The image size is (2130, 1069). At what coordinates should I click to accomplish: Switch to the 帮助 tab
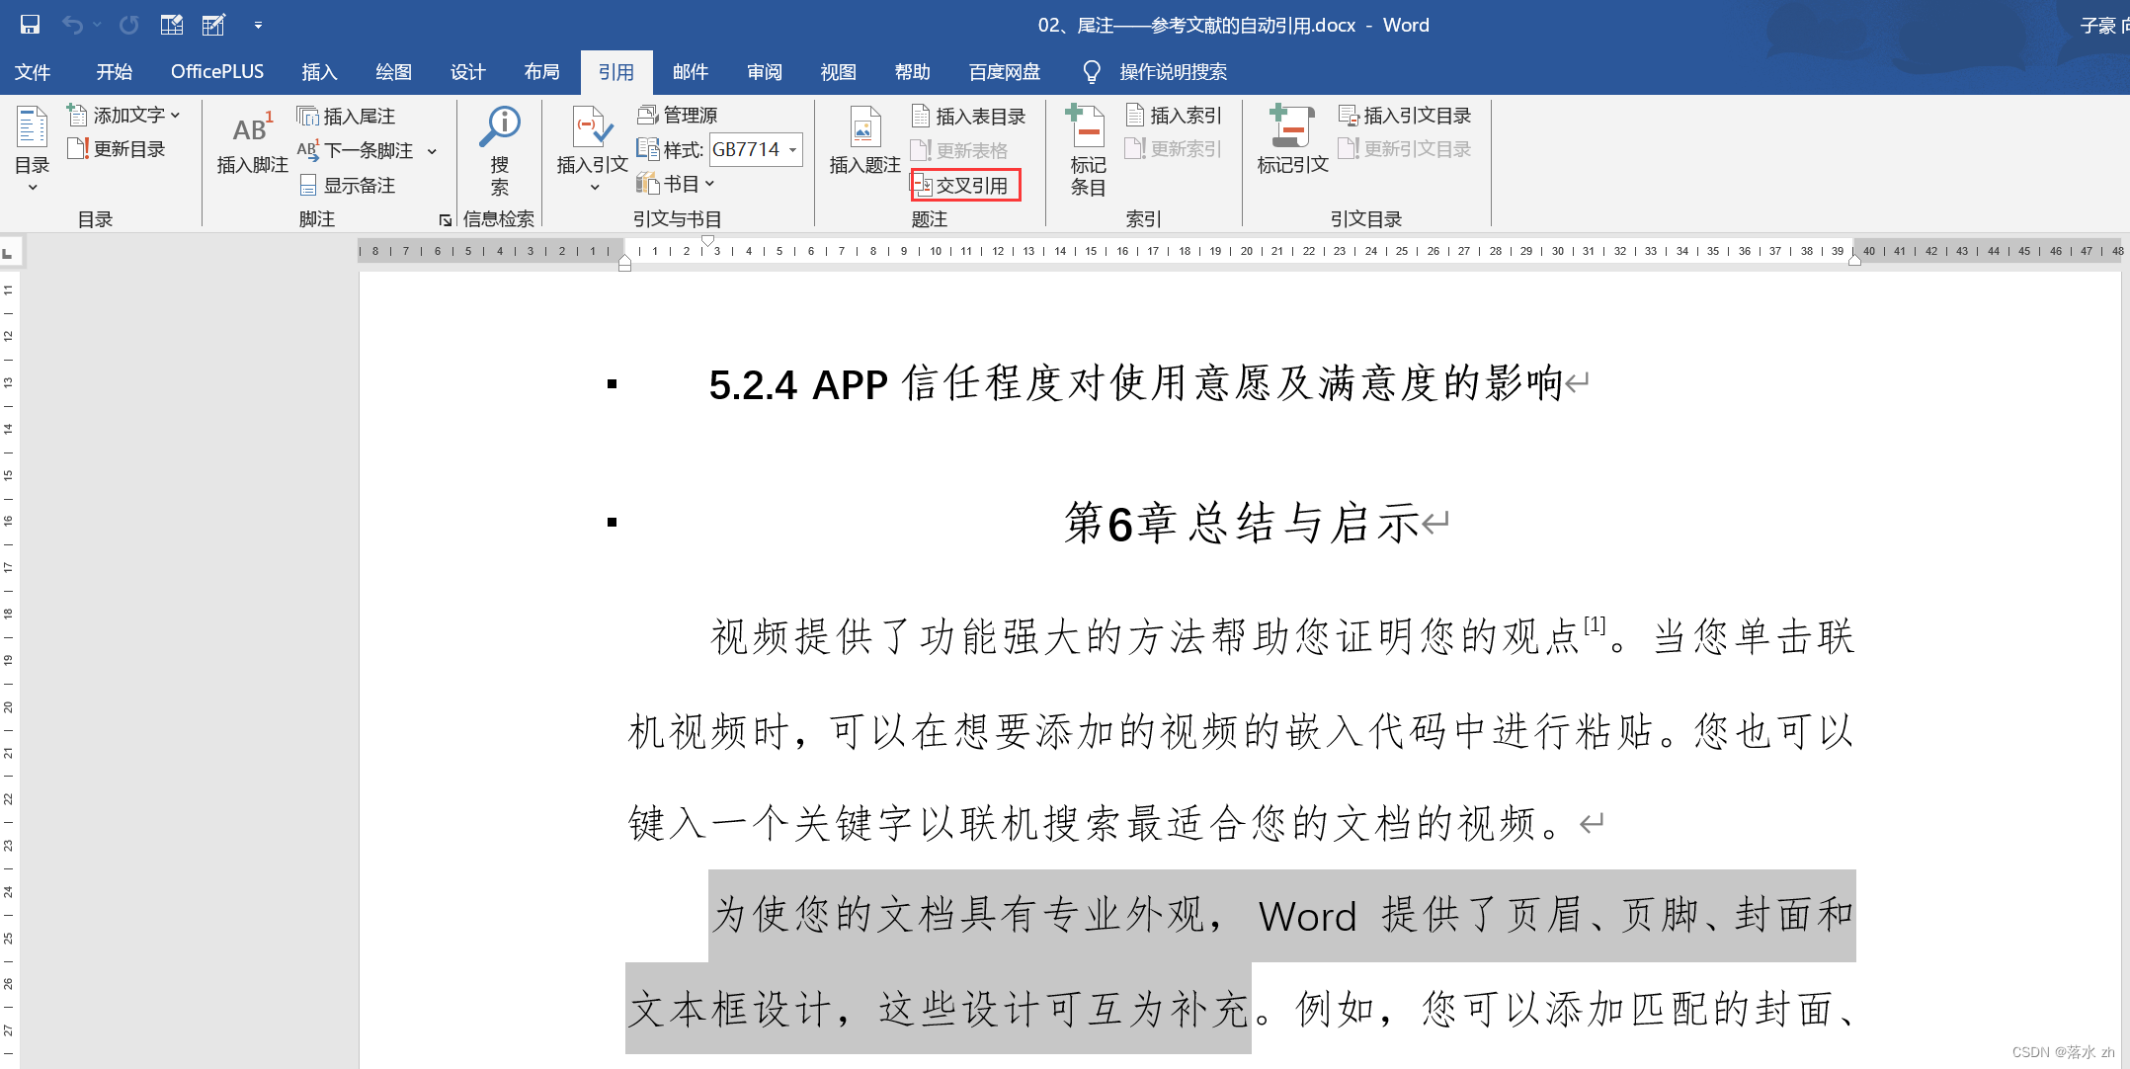(912, 72)
